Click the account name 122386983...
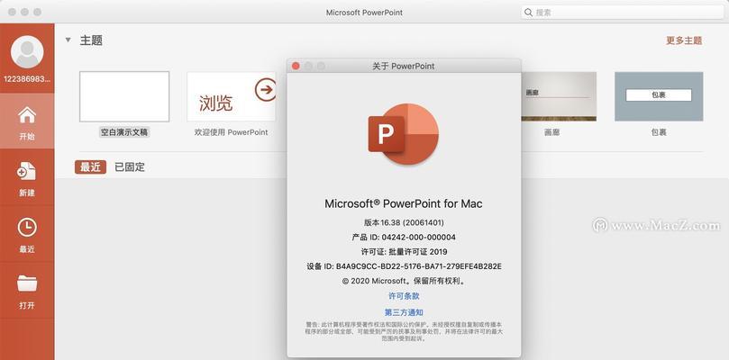The height and width of the screenshot is (360, 729). [27, 79]
